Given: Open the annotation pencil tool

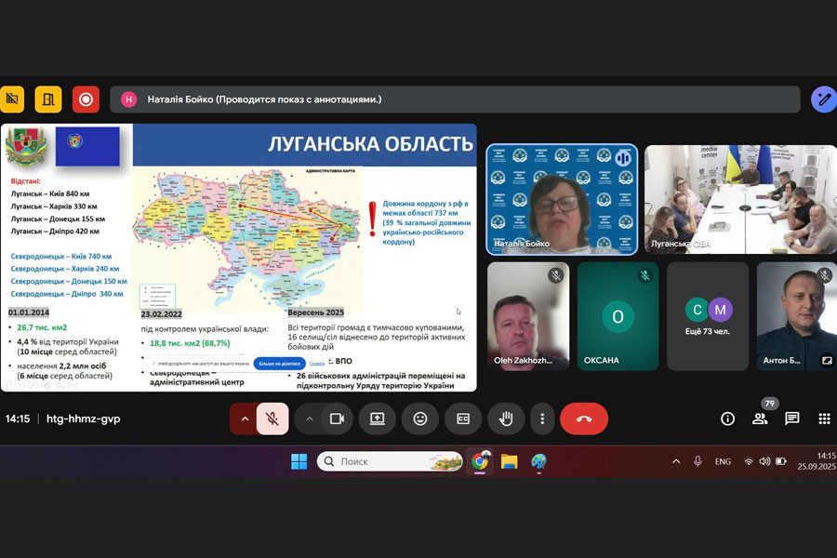Looking at the screenshot, I should 824,100.
